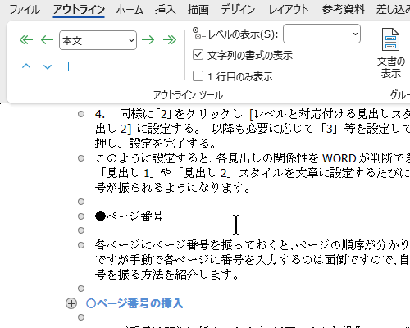Viewport: 410px width, 328px height.
Task: Click the show level icon beside レベルの表示
Action: [198, 34]
